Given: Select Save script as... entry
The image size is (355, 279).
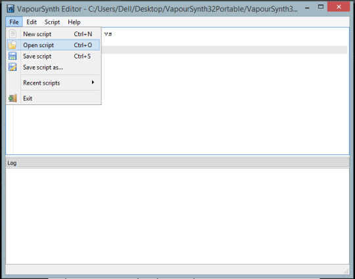Looking at the screenshot, I should pos(53,67).
